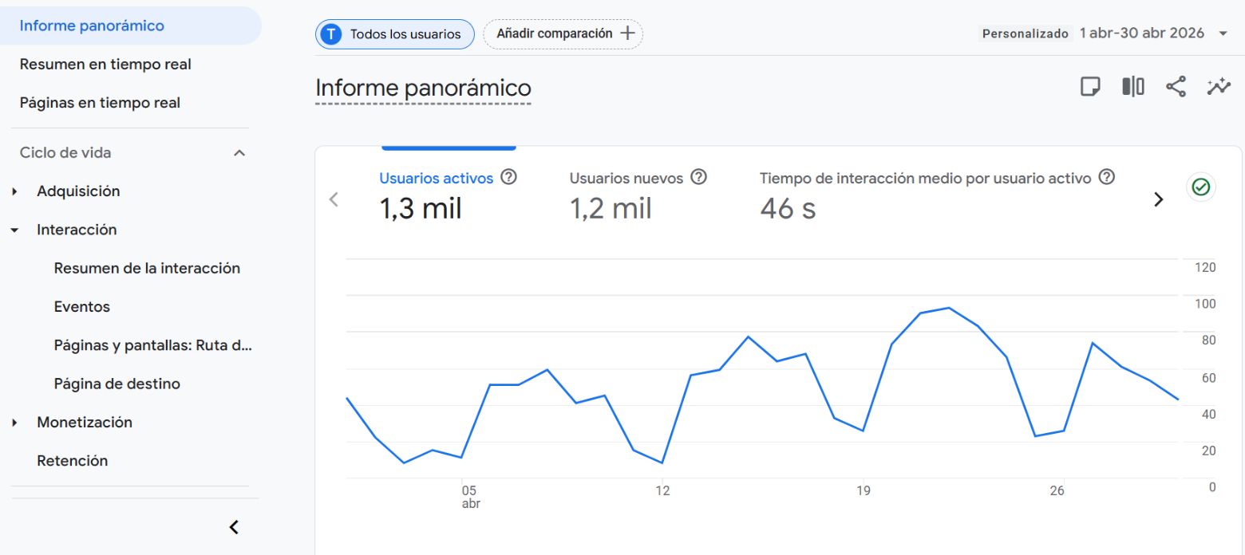
Task: Click the Interacción label
Action: click(77, 230)
